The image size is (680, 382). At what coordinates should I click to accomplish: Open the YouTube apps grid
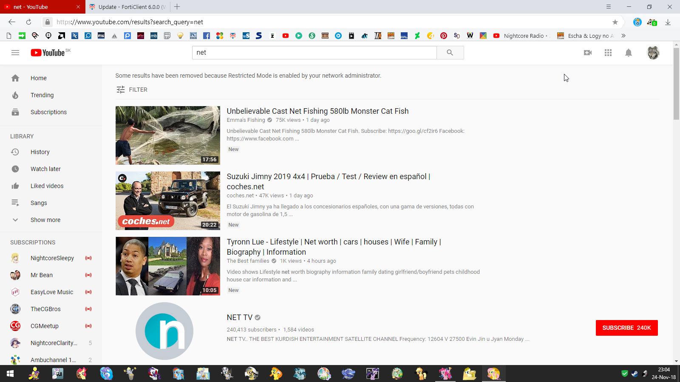point(608,53)
